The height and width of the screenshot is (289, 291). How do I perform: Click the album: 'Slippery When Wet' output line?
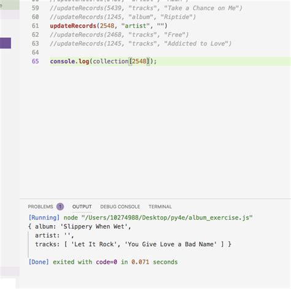(80, 226)
